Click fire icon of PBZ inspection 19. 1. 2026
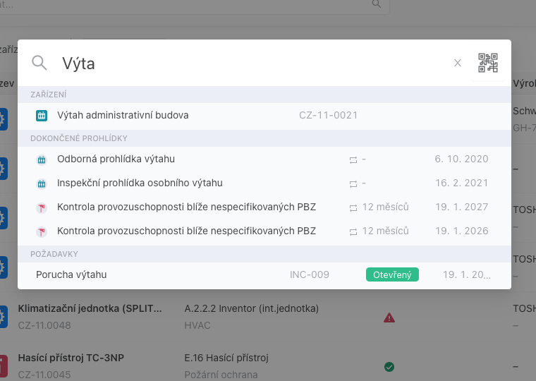 pos(42,231)
